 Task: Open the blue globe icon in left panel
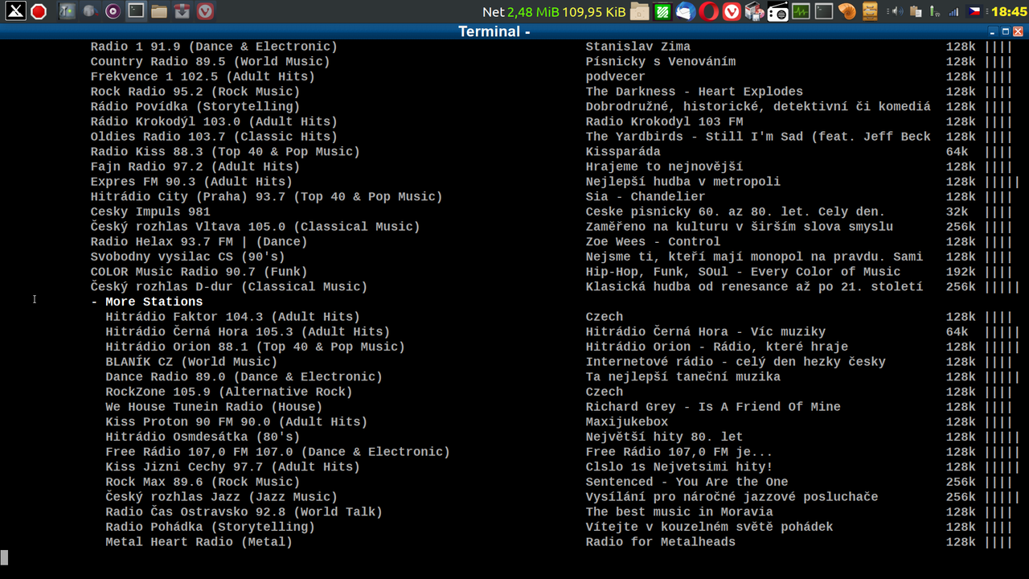(90, 11)
